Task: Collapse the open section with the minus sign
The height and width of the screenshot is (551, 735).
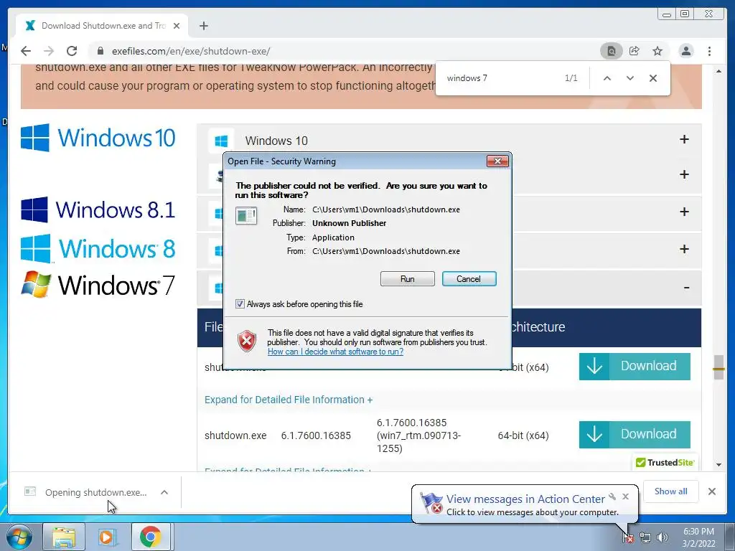Action: pyautogui.click(x=686, y=288)
